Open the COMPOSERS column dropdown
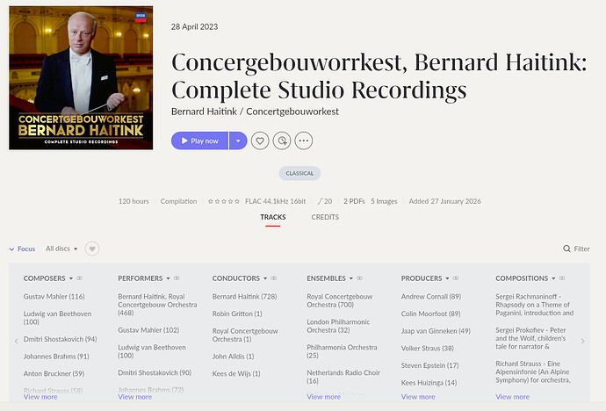Image resolution: width=606 pixels, height=411 pixels. tap(71, 278)
